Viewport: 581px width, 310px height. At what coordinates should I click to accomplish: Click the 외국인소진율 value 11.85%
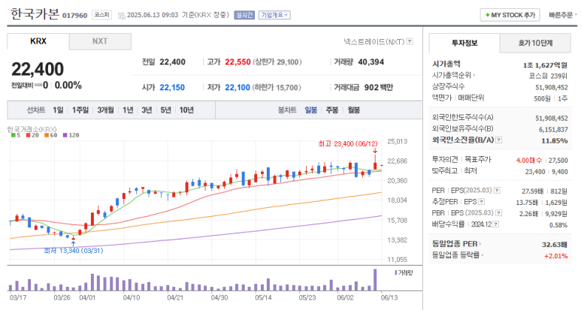tap(555, 140)
